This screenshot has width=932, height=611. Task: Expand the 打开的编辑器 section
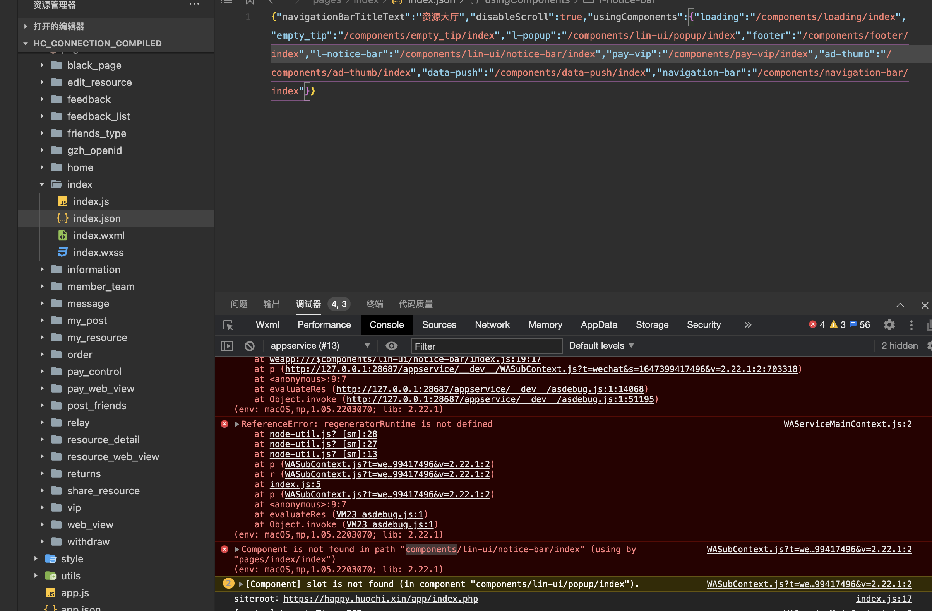pos(26,26)
